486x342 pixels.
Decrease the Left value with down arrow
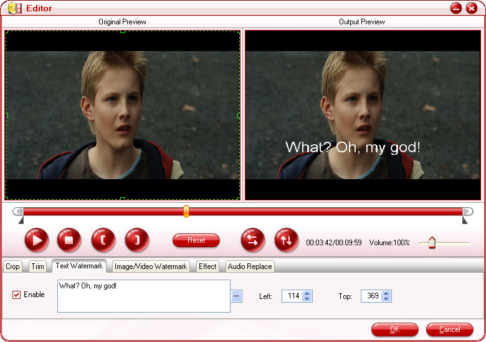(x=307, y=299)
